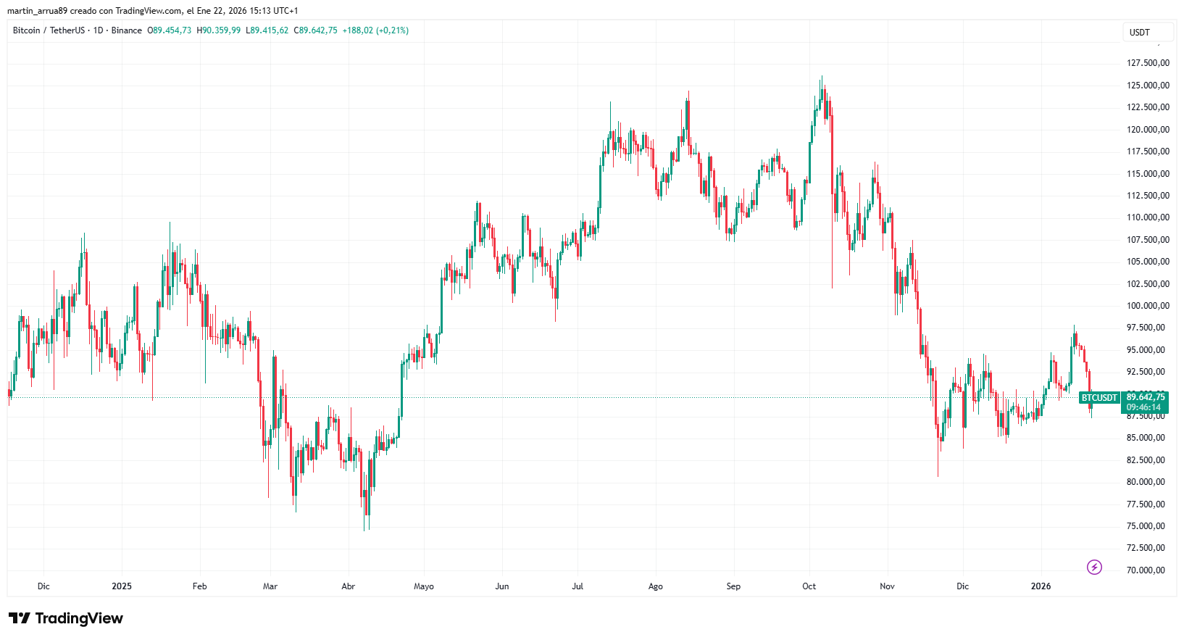
Task: Click the high value H90.359,99
Action: (219, 30)
